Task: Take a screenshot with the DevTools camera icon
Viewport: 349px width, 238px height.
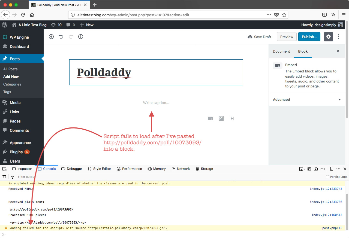Action: [x=316, y=169]
